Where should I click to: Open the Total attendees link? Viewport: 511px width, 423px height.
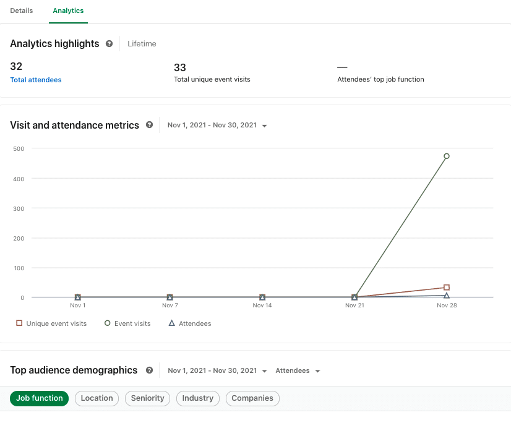click(x=36, y=80)
